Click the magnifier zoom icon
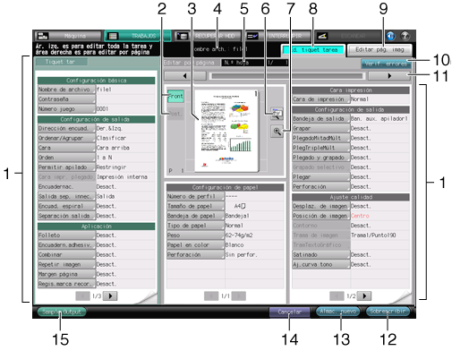Image resolution: width=452 pixels, height=351 pixels. [x=277, y=132]
